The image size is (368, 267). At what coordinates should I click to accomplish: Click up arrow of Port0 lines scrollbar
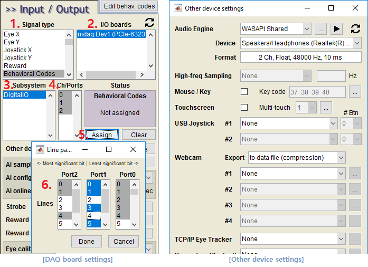[x=134, y=185]
